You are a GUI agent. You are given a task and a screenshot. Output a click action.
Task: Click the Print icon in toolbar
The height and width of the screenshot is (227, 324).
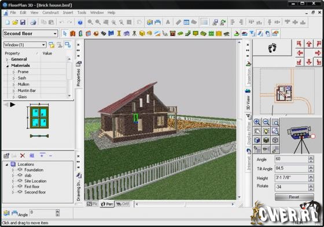pyautogui.click(x=34, y=22)
